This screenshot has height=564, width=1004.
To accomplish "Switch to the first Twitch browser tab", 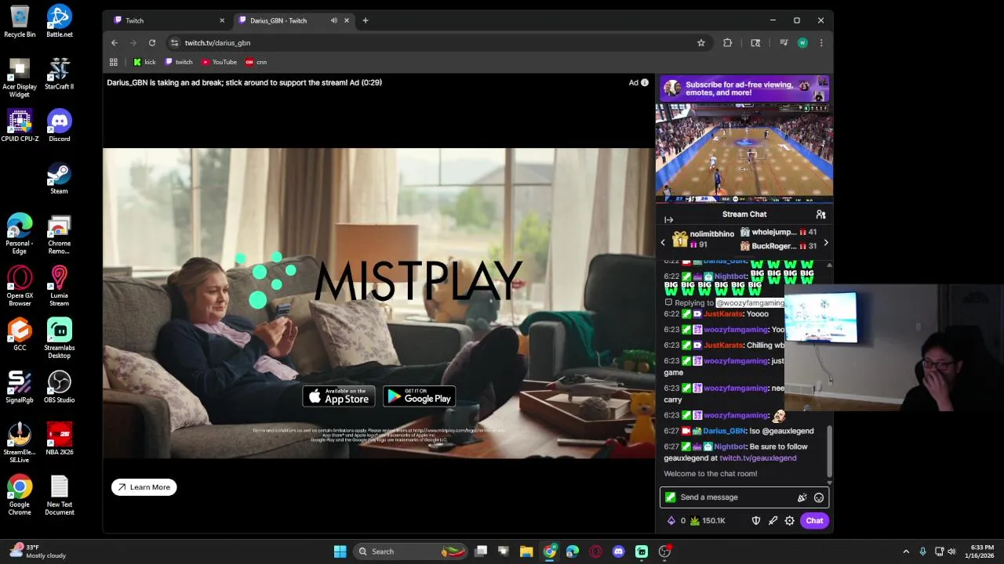I will pyautogui.click(x=168, y=20).
